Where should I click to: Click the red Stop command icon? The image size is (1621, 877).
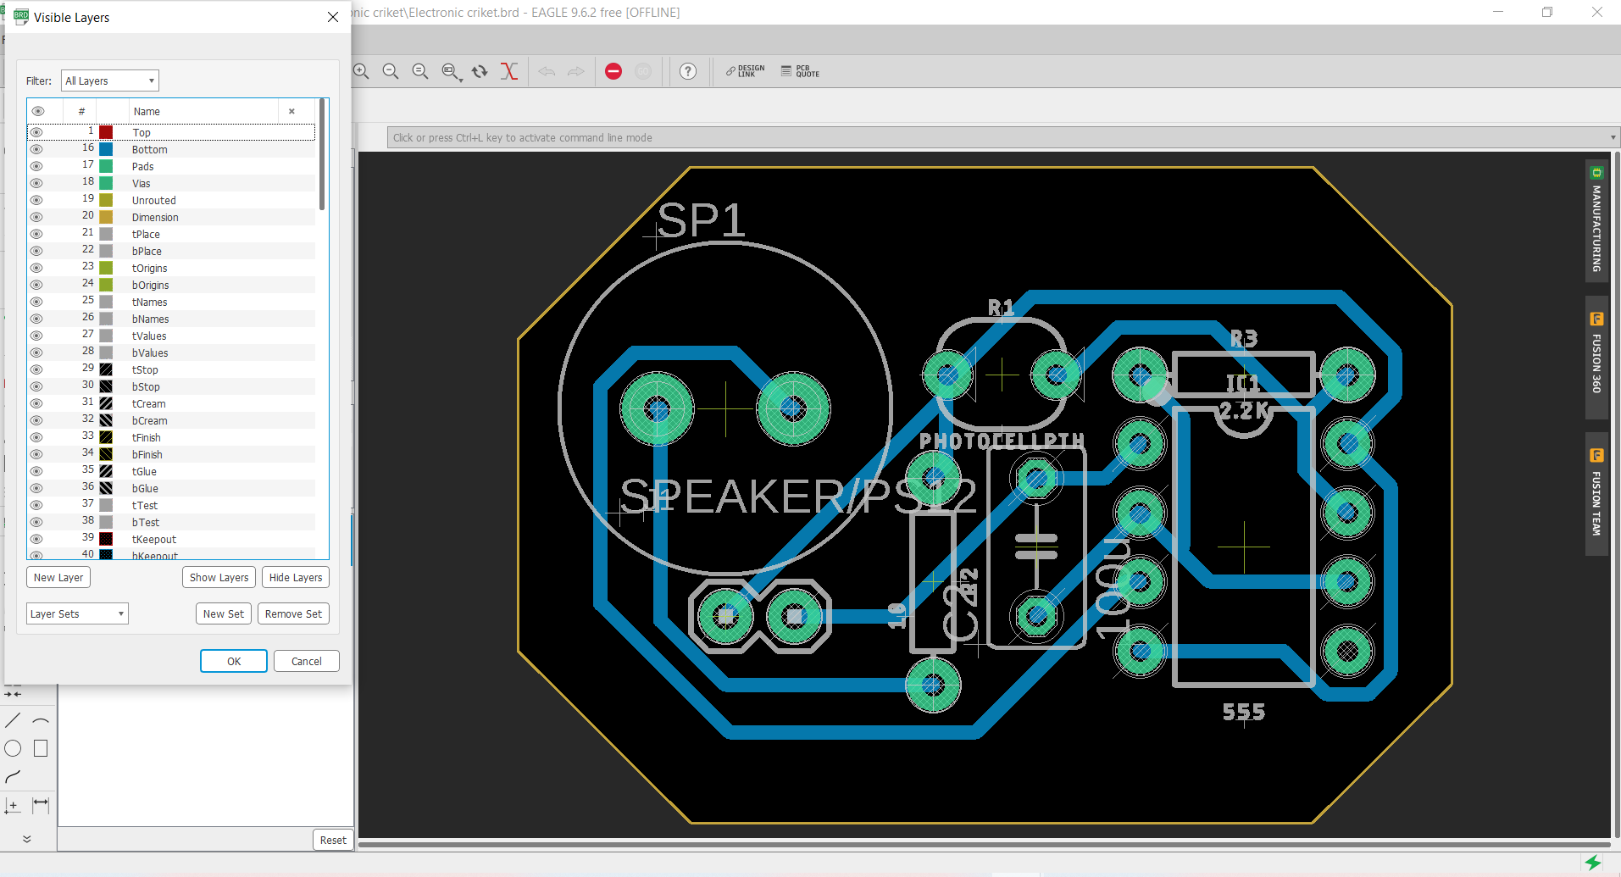(x=613, y=72)
